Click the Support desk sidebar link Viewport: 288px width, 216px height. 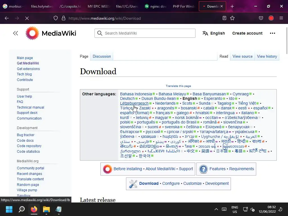coord(27,113)
